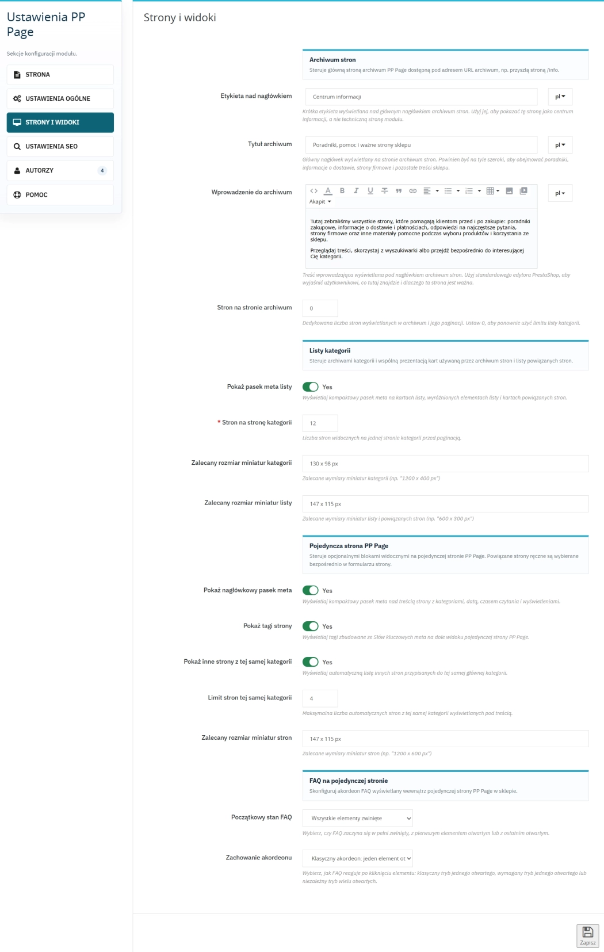Open the AUTORZY section in the sidebar

pyautogui.click(x=60, y=170)
